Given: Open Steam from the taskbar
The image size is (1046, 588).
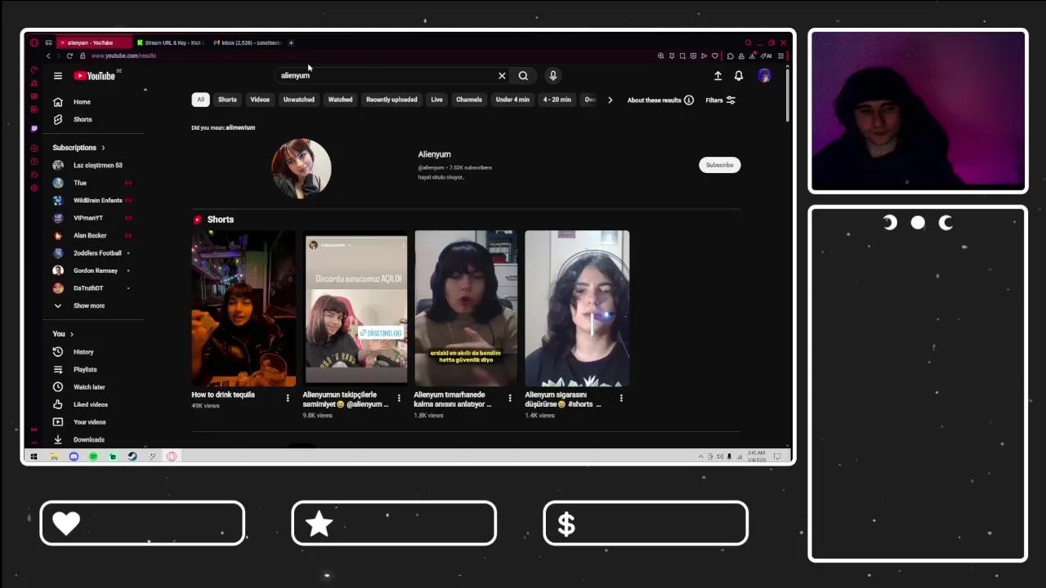Looking at the screenshot, I should (x=132, y=457).
